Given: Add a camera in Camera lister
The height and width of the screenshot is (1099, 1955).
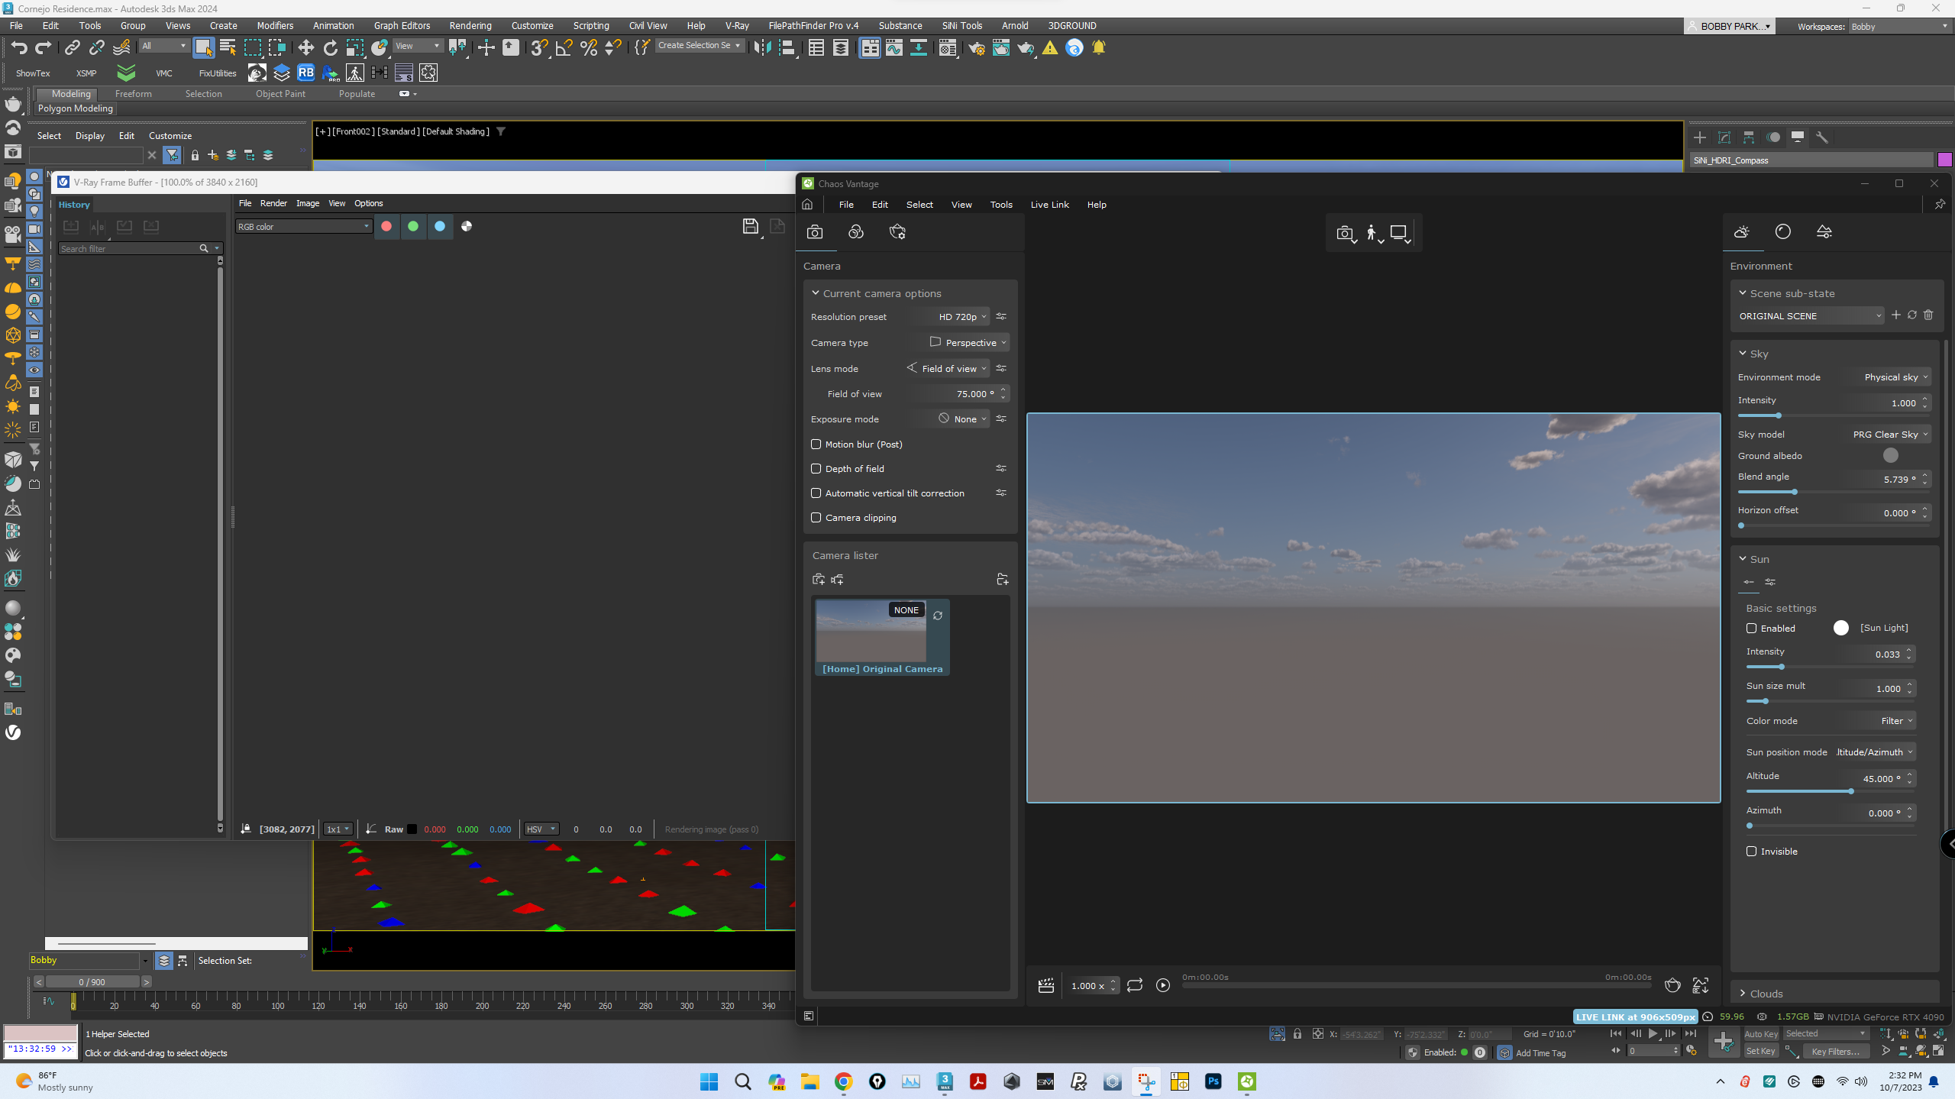Looking at the screenshot, I should [819, 580].
